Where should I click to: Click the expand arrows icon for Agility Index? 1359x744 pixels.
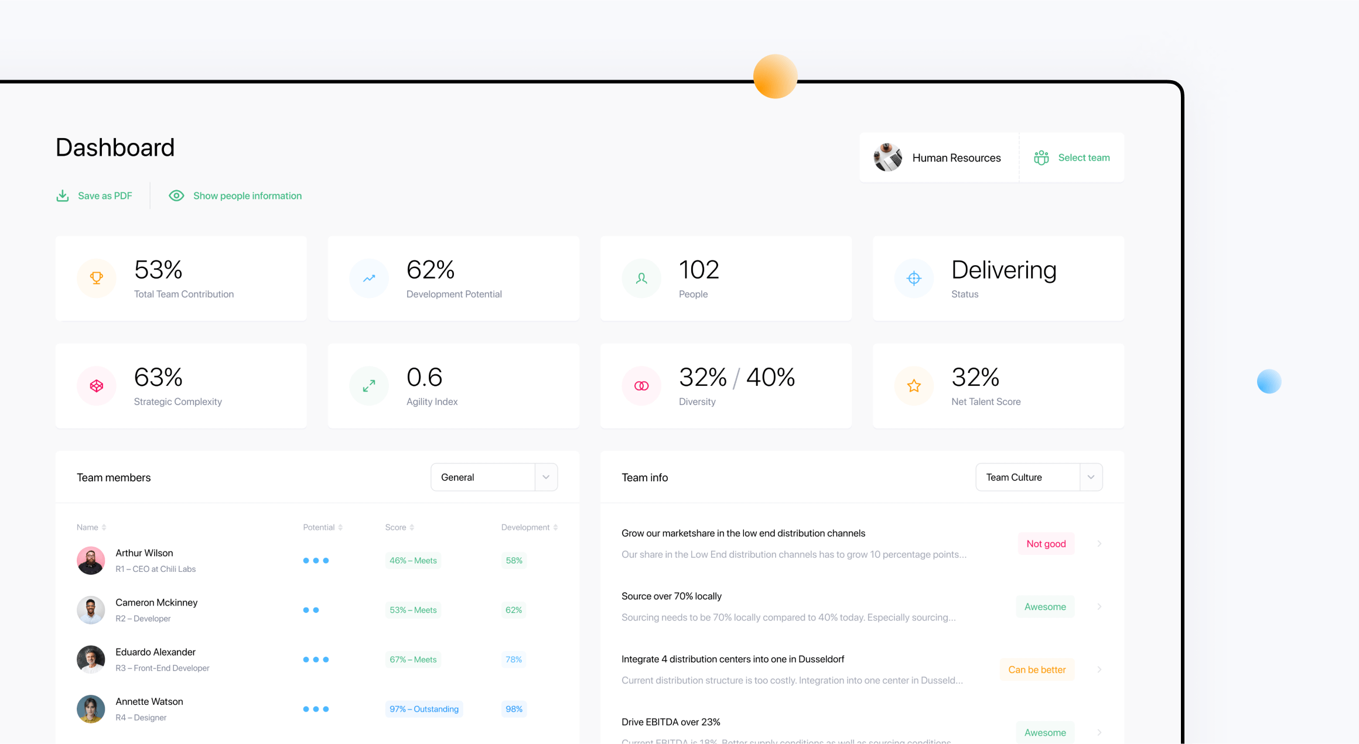[369, 386]
